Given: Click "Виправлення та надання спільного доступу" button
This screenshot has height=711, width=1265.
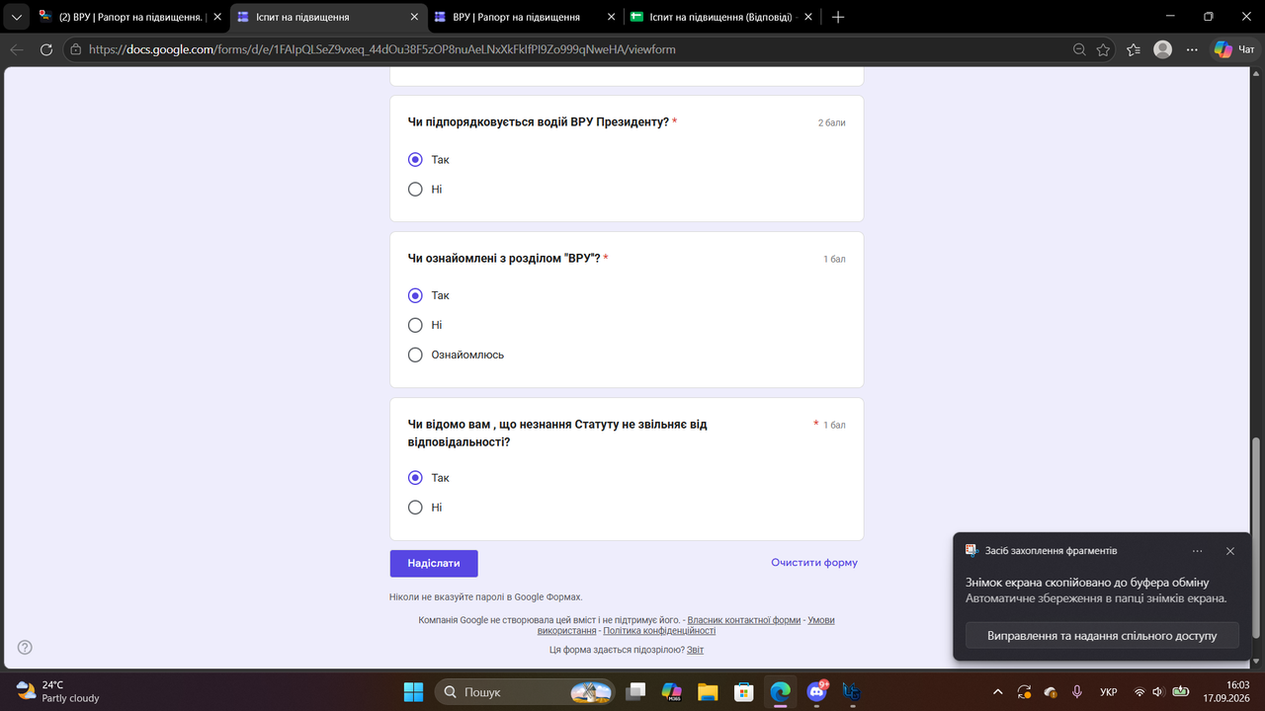Looking at the screenshot, I should coord(1102,636).
